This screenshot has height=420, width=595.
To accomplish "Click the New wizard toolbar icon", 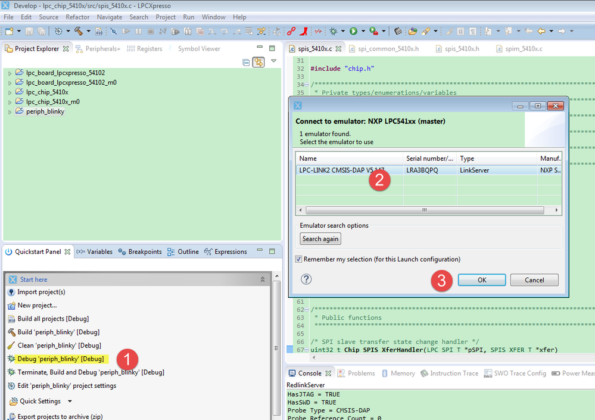I will [9, 31].
